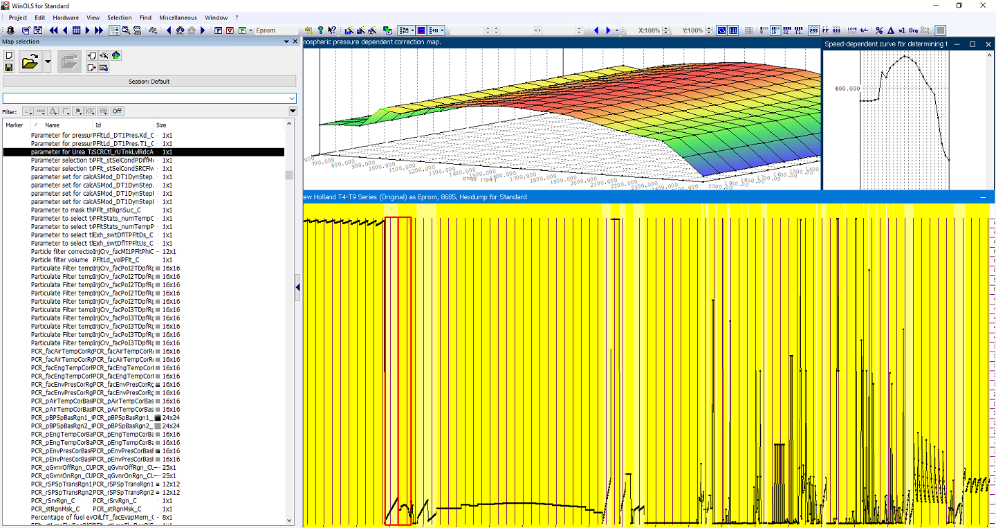Click the open folder icon in Map selection
Screen dimensions: 996x528
(x=30, y=61)
